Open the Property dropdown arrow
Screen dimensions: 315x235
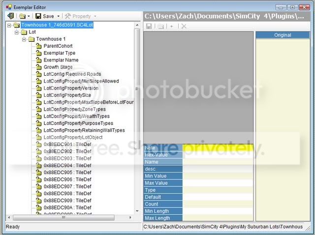pos(95,16)
